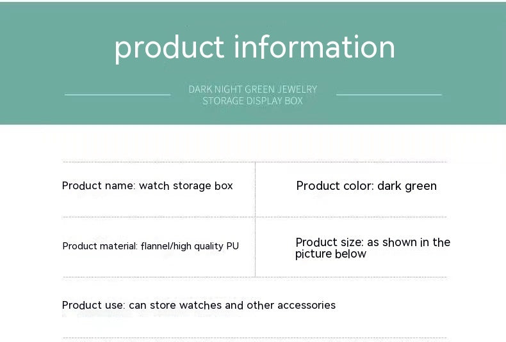Select the "DARK NIGHT GREEN JEWELRY" subtitle line
The width and height of the screenshot is (506, 342).
(x=252, y=89)
